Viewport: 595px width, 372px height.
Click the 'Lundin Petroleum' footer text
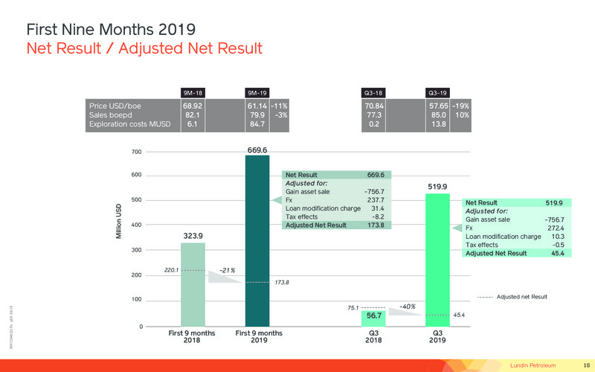pyautogui.click(x=533, y=365)
